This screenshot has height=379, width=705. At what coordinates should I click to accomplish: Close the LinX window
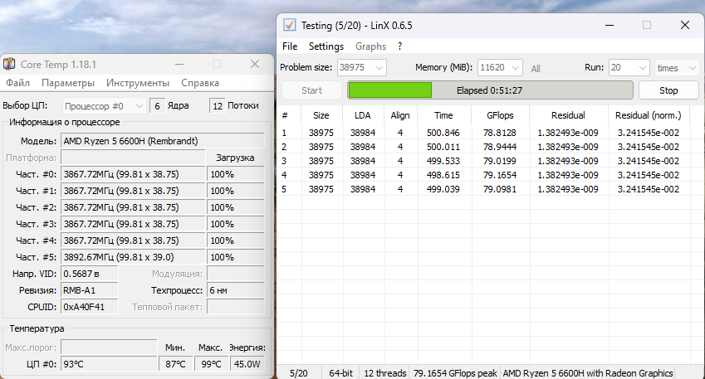point(685,25)
